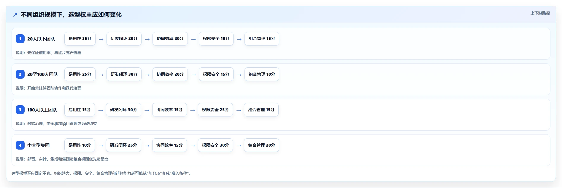562x188 pixels.
Task: Click the 权限安全 25分 chip
Action: click(215, 110)
